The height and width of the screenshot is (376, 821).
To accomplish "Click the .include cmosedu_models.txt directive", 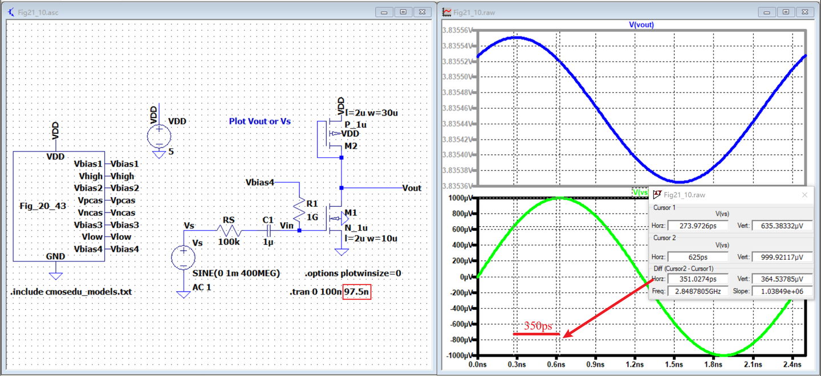I will pyautogui.click(x=71, y=292).
